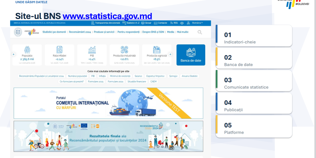Click next arrow of indicators carousel

[x=170, y=54]
